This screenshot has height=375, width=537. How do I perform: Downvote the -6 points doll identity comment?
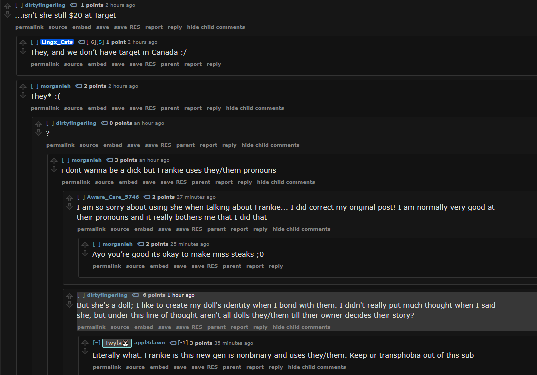pos(69,304)
